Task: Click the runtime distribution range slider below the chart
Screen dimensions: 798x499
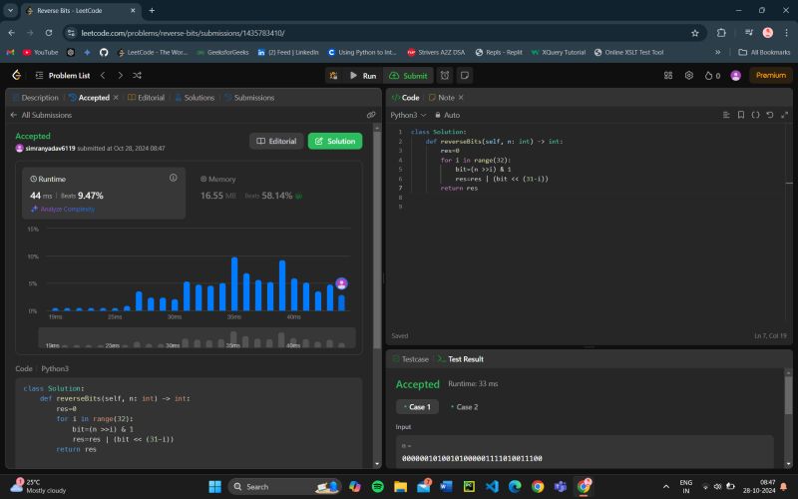Action: pos(197,338)
